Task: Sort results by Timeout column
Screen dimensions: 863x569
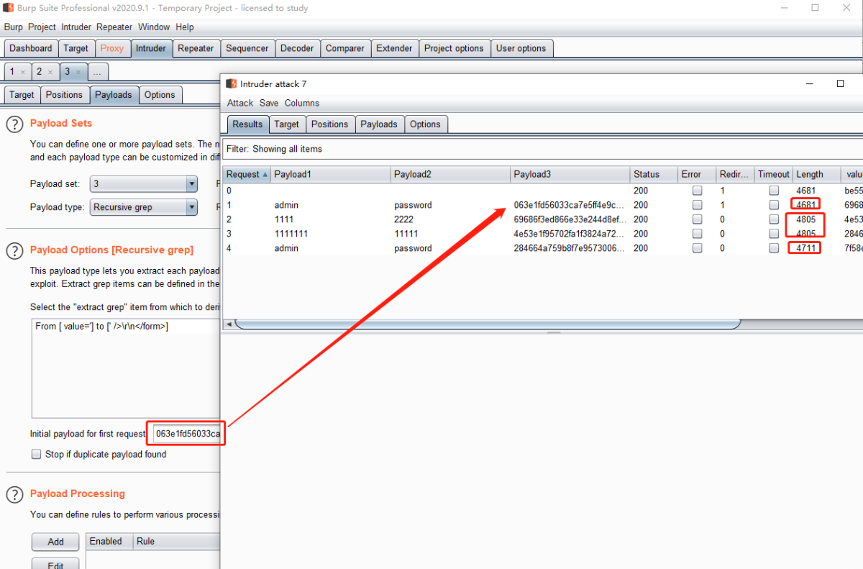Action: [x=773, y=174]
